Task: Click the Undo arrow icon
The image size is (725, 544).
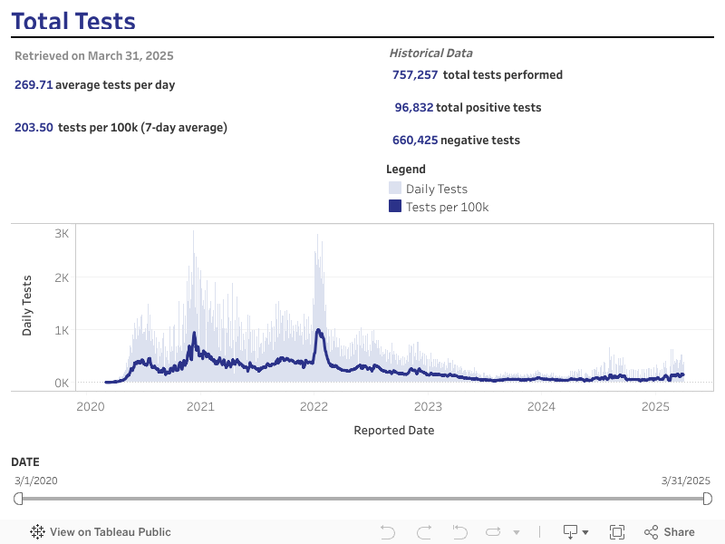Action: pyautogui.click(x=388, y=532)
